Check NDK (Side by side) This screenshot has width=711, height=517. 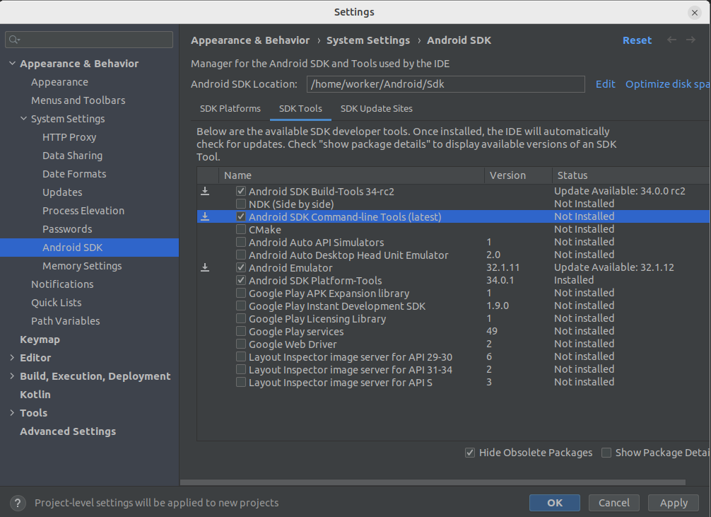(241, 204)
